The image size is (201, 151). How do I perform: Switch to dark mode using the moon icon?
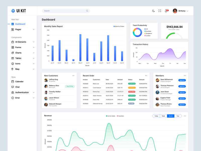(154, 11)
